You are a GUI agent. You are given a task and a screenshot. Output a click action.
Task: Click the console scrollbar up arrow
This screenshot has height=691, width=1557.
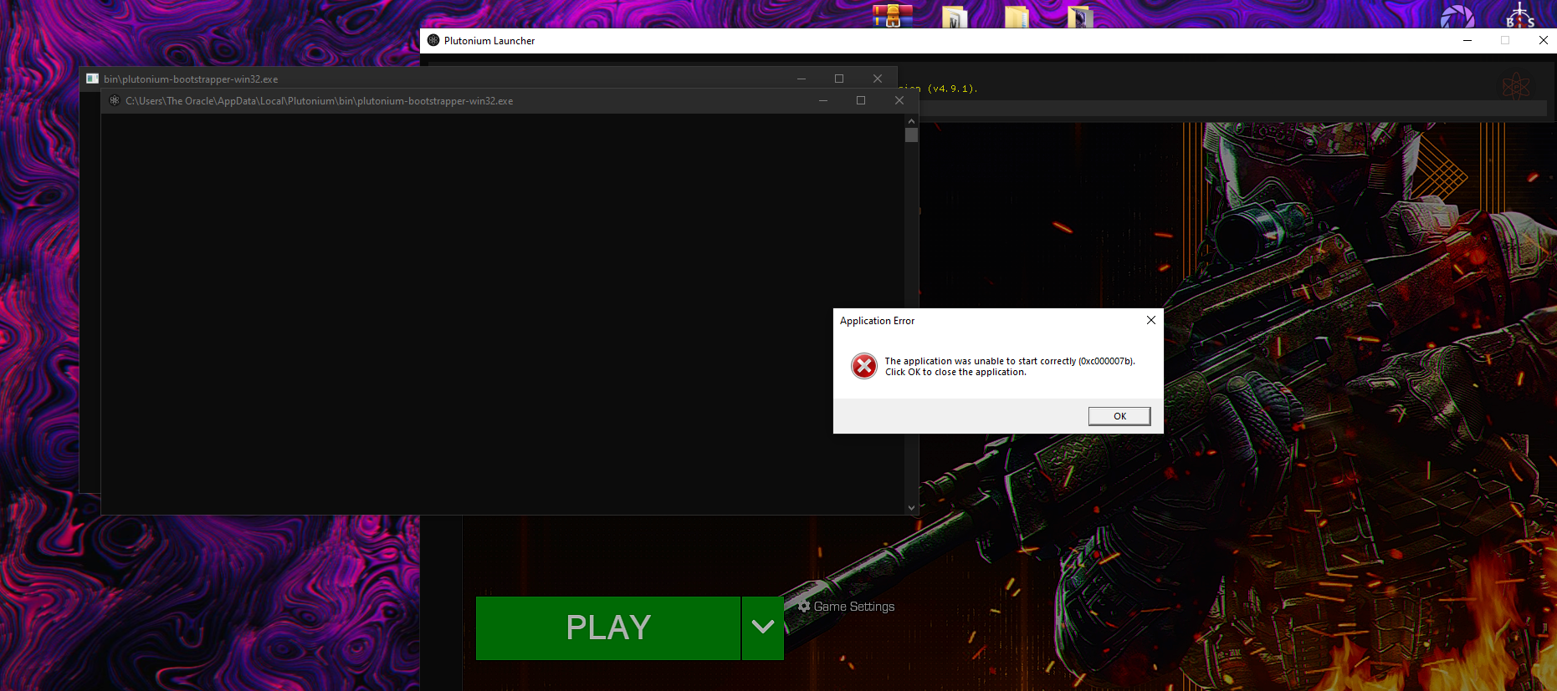[911, 121]
